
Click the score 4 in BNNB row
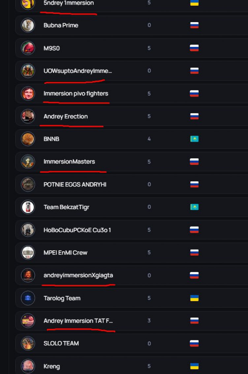coord(149,139)
